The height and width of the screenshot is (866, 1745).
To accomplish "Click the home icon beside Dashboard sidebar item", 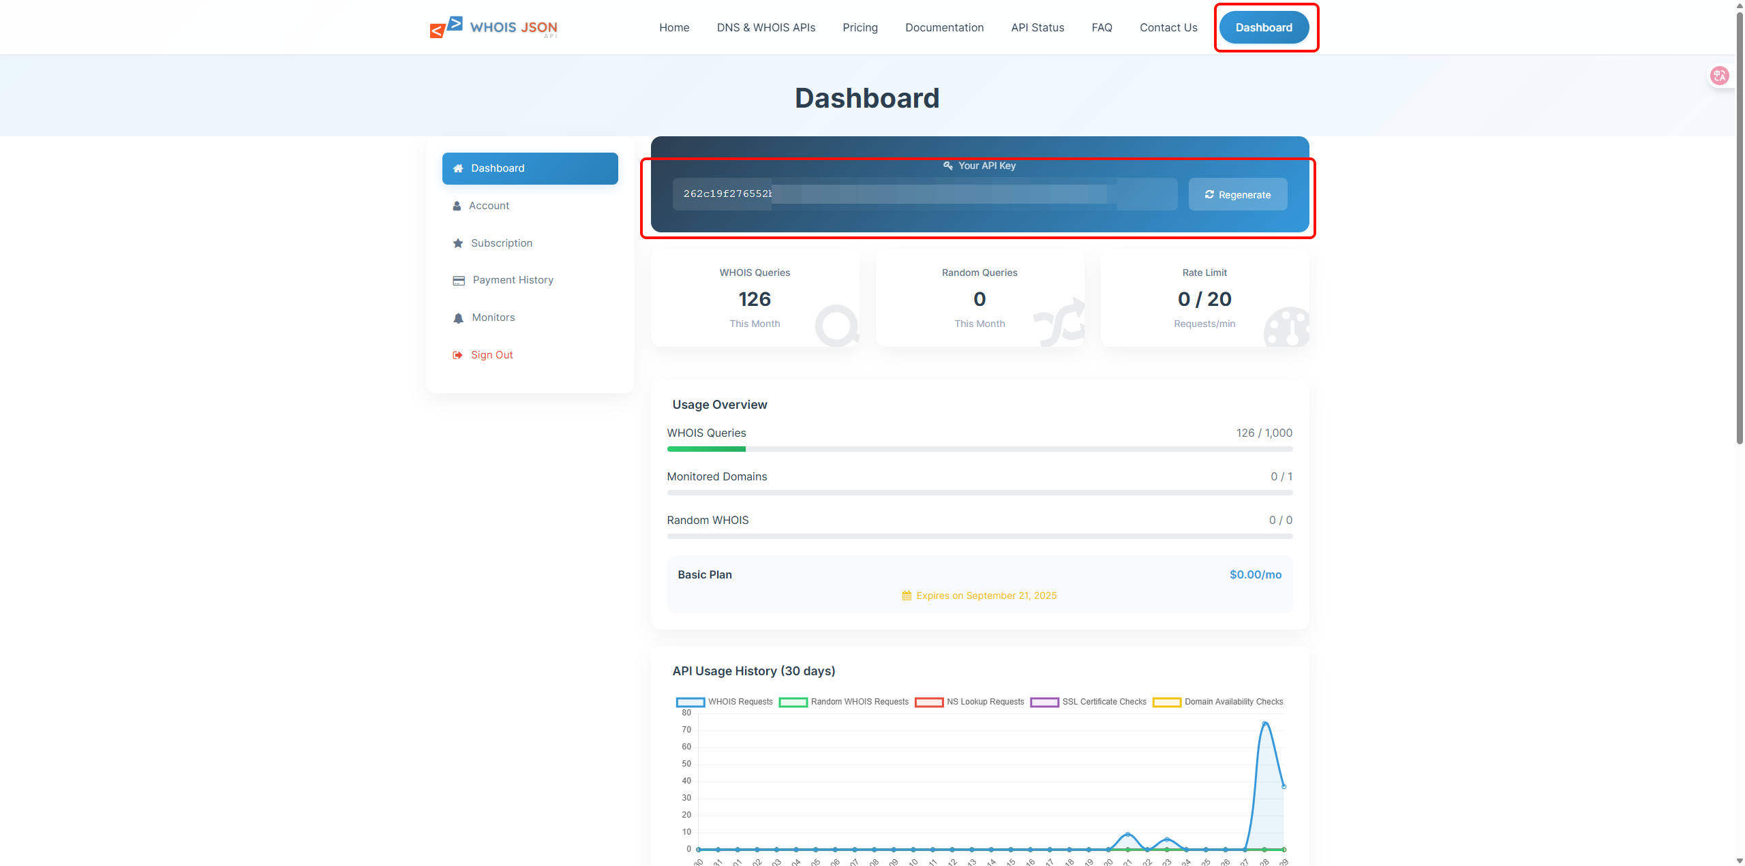I will 458,168.
